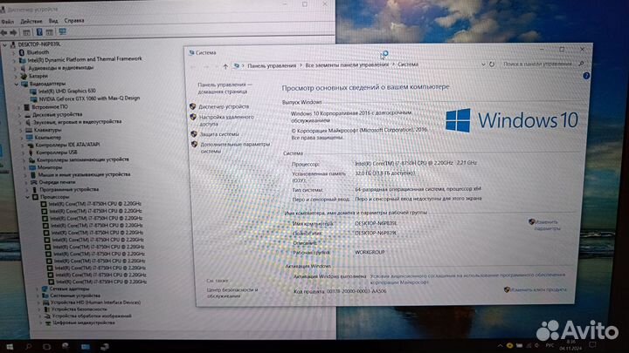Select the Bluetooth category icon
This screenshot has height=353, width=629.
22,52
